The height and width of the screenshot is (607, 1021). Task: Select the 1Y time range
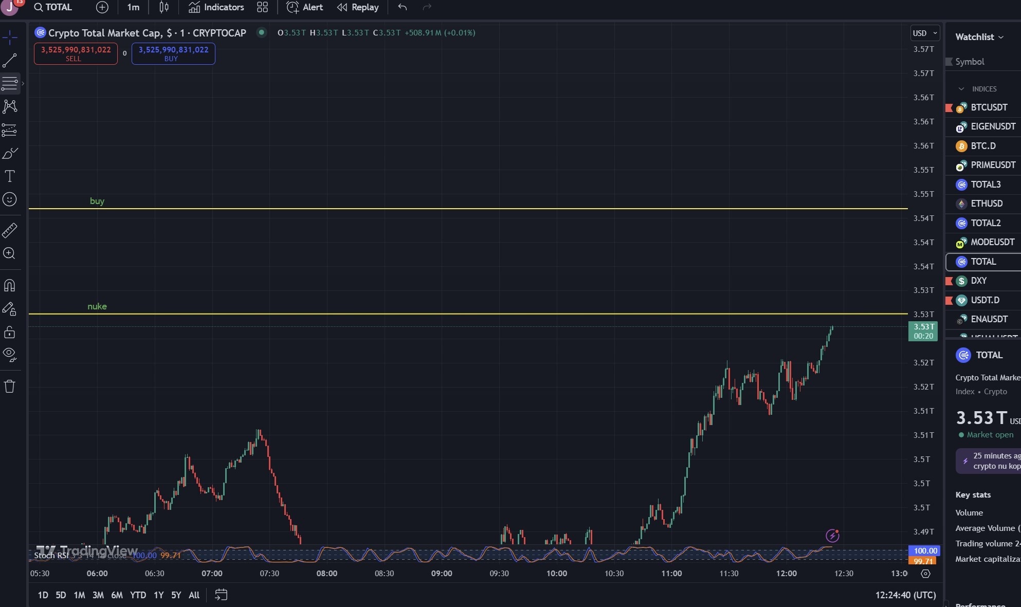pyautogui.click(x=159, y=595)
